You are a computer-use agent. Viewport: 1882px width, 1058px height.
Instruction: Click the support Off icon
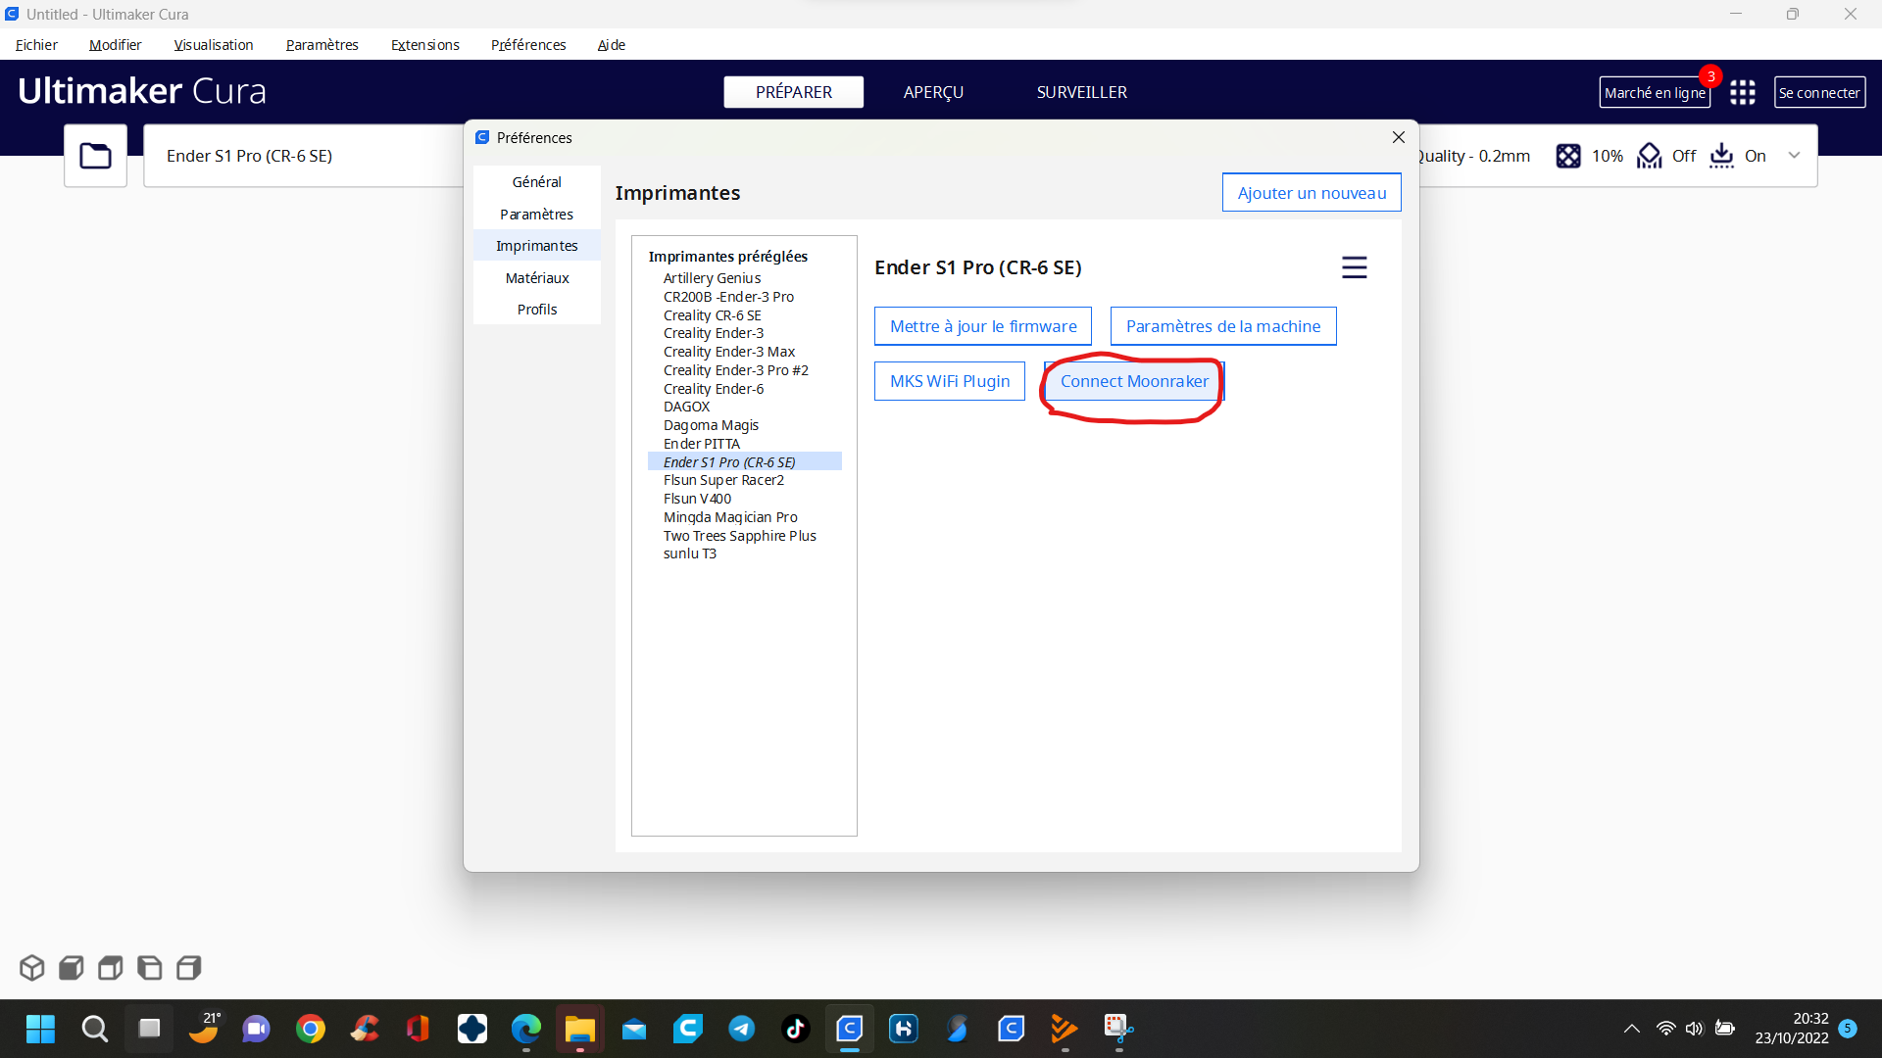1650,156
